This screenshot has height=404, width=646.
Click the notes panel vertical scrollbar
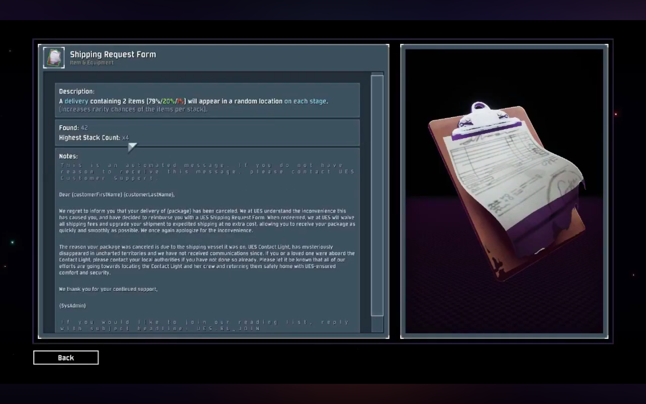click(377, 195)
